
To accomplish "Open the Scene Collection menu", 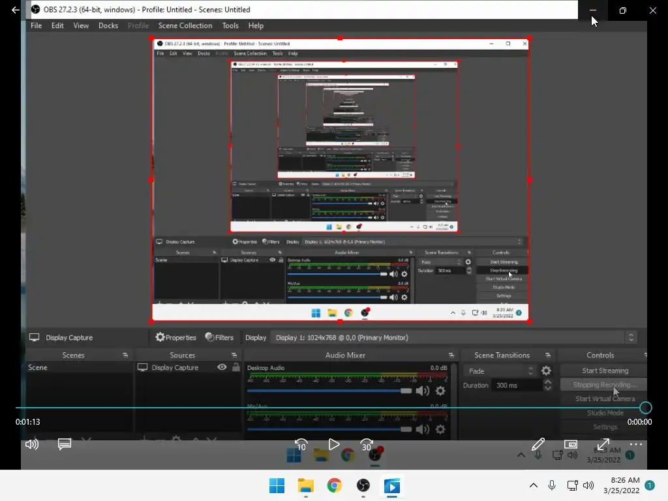I will [x=185, y=25].
